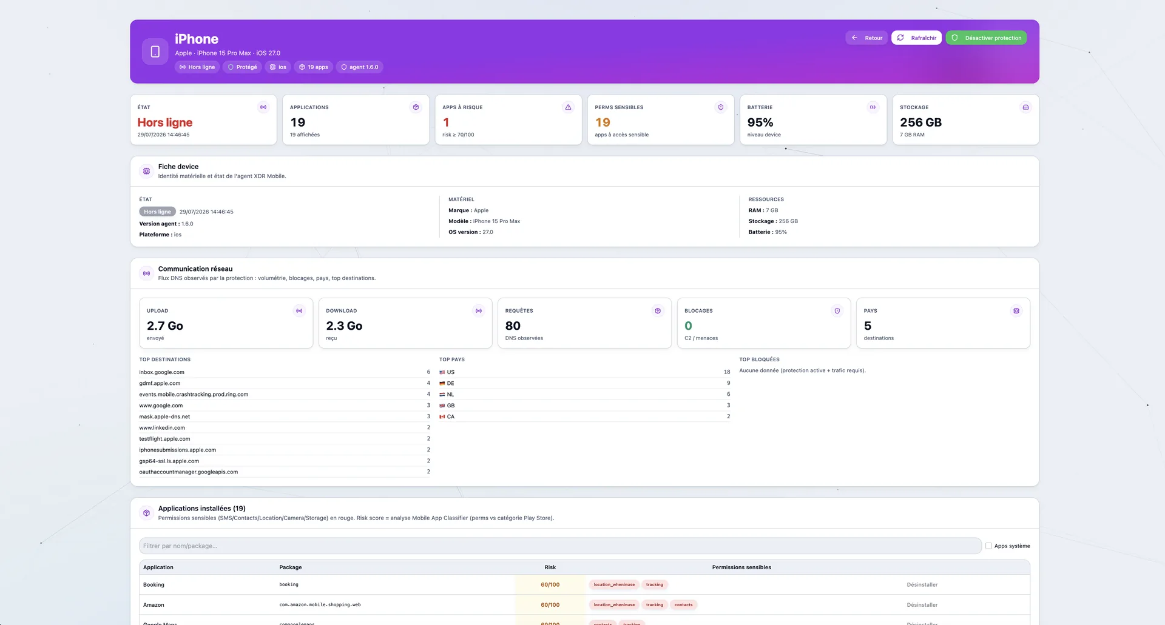Refresh the device with Rafraîchir

916,38
